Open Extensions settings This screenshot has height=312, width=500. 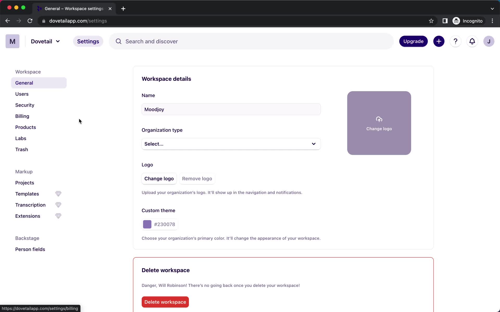tap(28, 216)
